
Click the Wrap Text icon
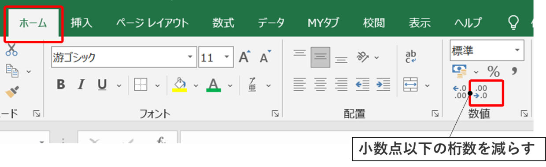tap(410, 57)
